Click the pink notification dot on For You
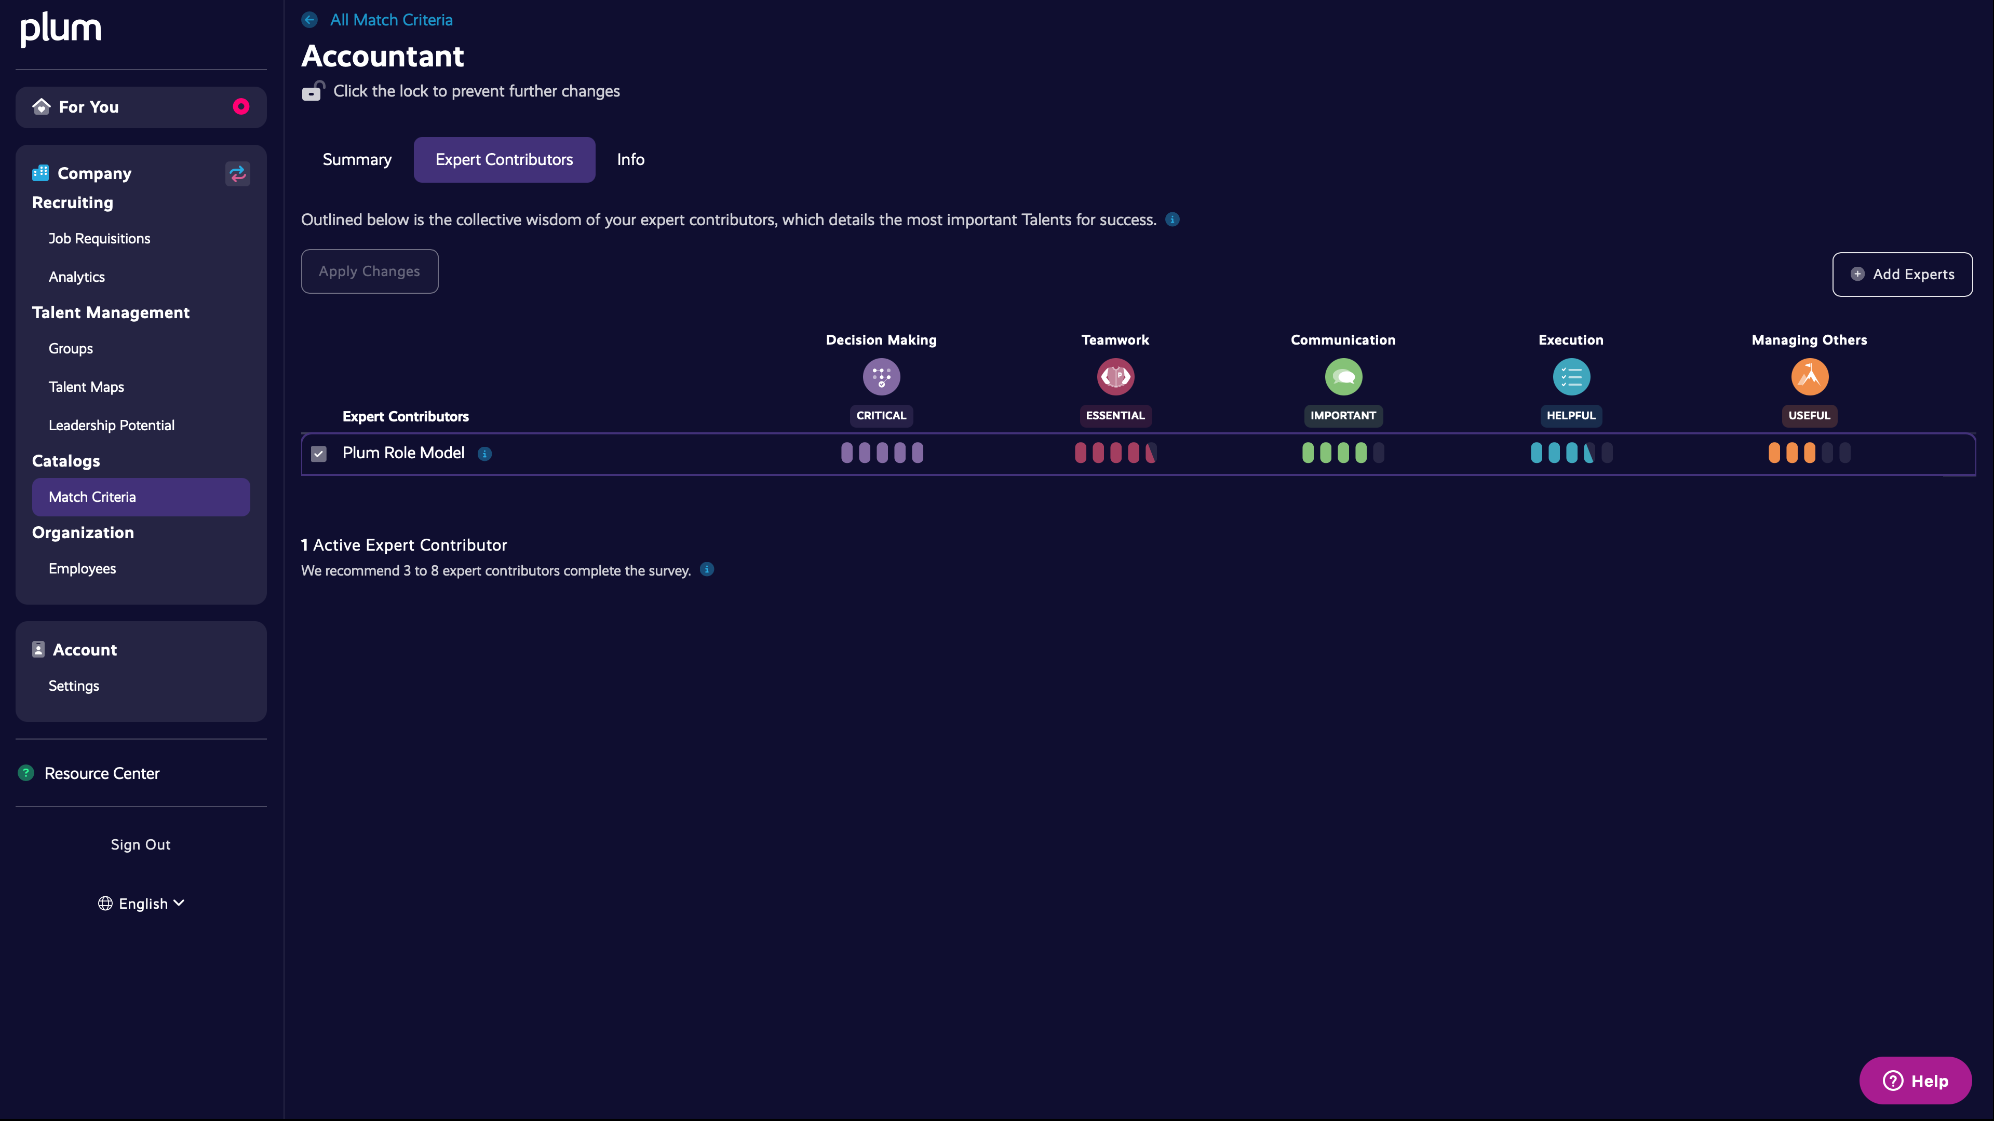1994x1121 pixels. point(241,107)
